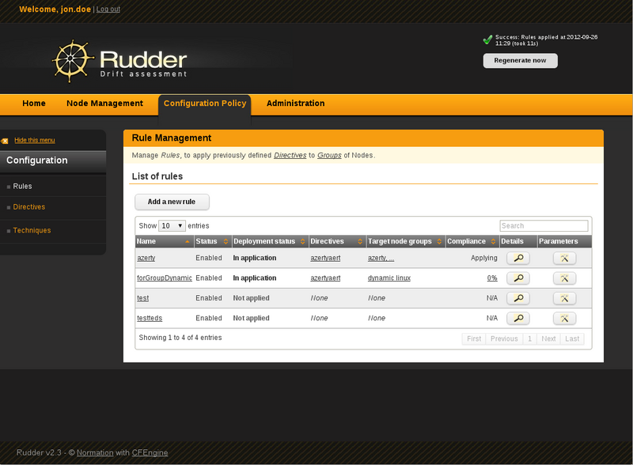Click the Parameters column header

(564, 241)
